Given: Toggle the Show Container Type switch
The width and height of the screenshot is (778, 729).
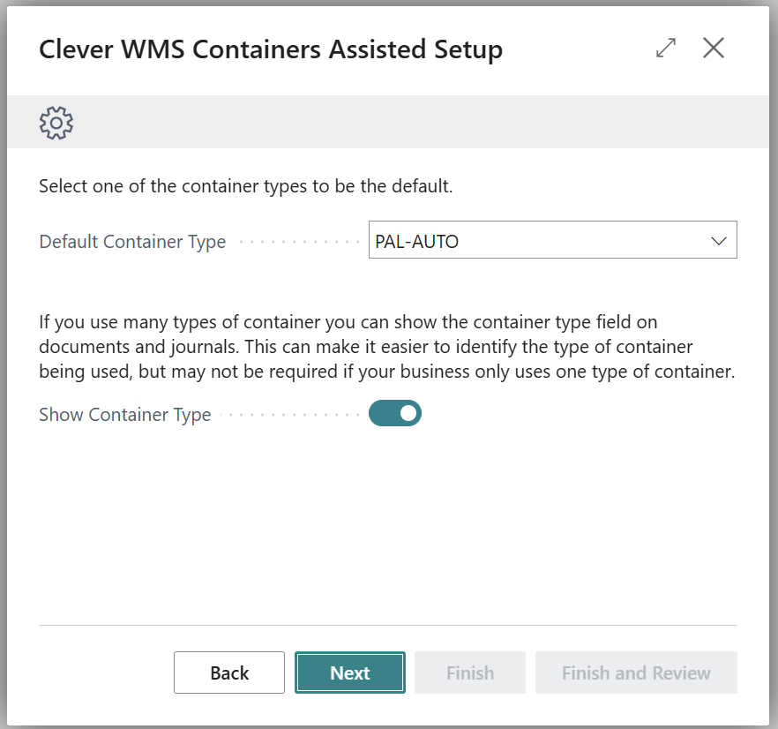Looking at the screenshot, I should [395, 413].
